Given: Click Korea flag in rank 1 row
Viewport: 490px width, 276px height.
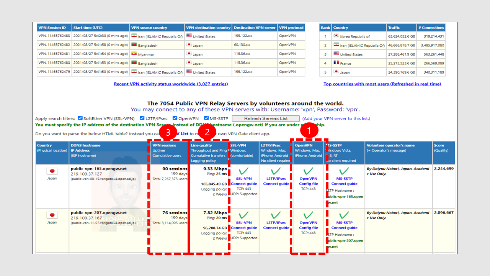Looking at the screenshot, I should click(336, 36).
